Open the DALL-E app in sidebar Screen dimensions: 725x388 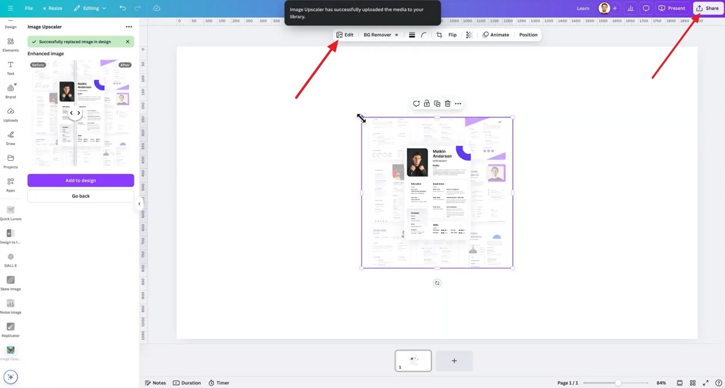[10, 260]
